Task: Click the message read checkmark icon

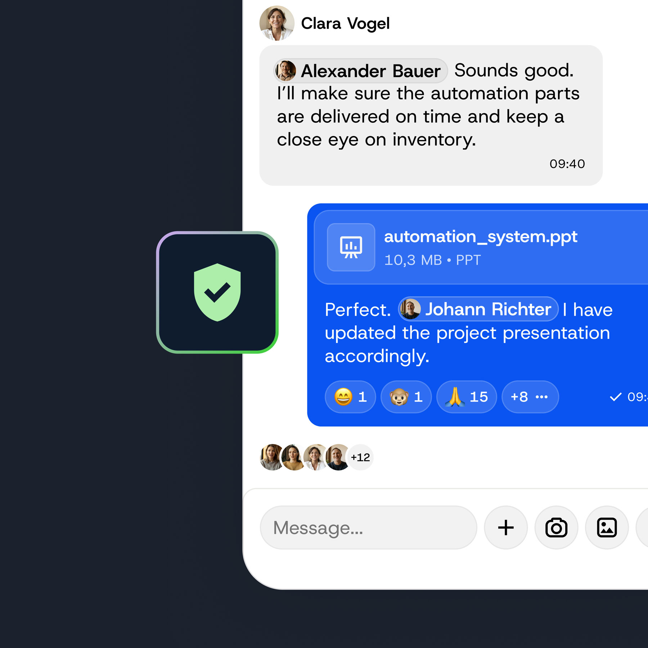Action: (616, 397)
